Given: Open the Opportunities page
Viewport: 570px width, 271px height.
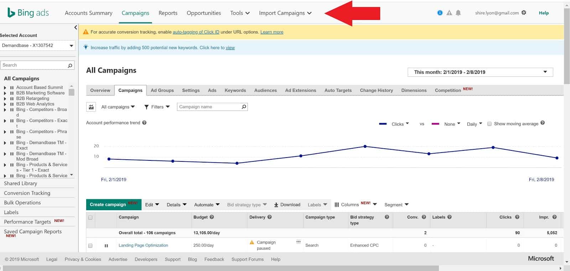Looking at the screenshot, I should [x=204, y=13].
